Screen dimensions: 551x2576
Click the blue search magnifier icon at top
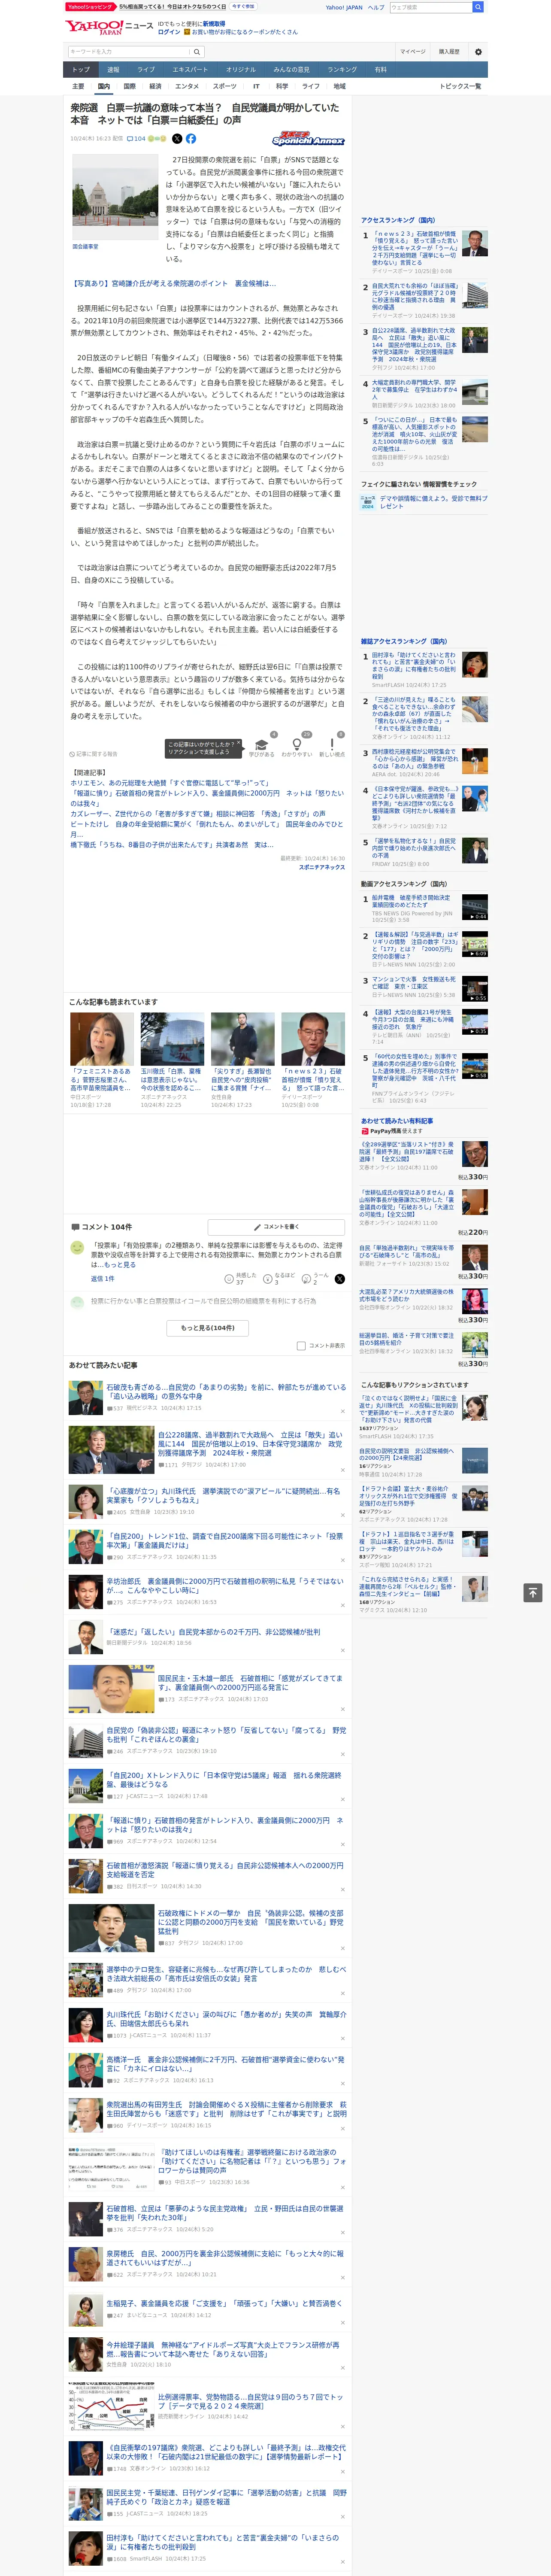coord(478,7)
